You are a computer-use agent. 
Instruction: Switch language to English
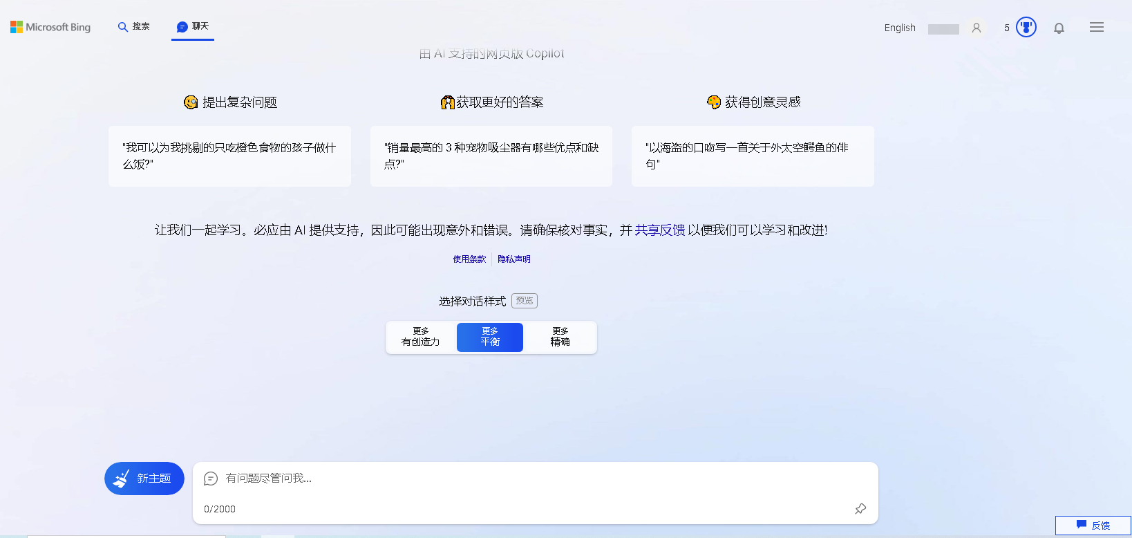900,28
